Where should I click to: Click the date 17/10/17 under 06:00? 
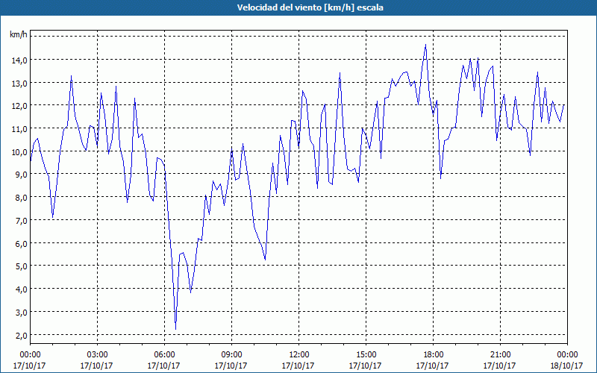tap(164, 366)
